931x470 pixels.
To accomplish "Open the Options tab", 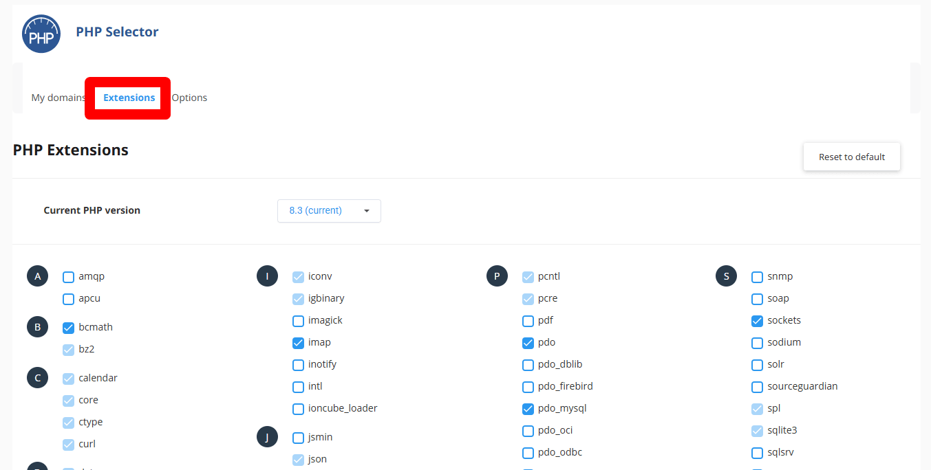I will [x=189, y=98].
